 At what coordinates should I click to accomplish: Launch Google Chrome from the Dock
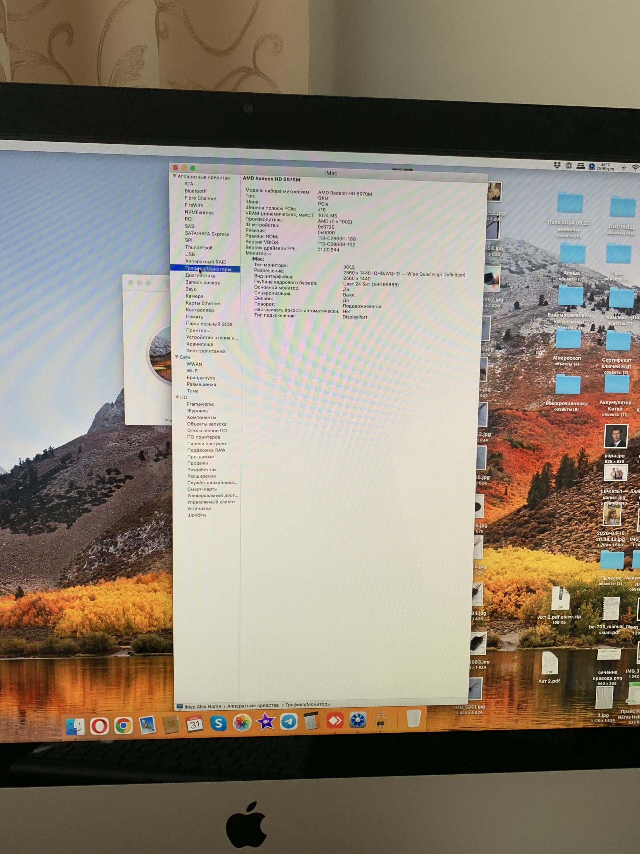(123, 726)
